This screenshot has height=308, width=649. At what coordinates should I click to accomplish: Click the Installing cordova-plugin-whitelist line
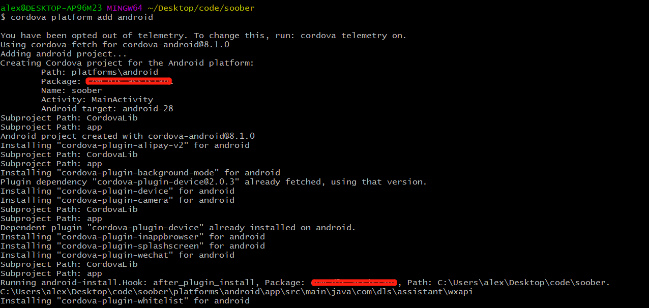[125, 301]
